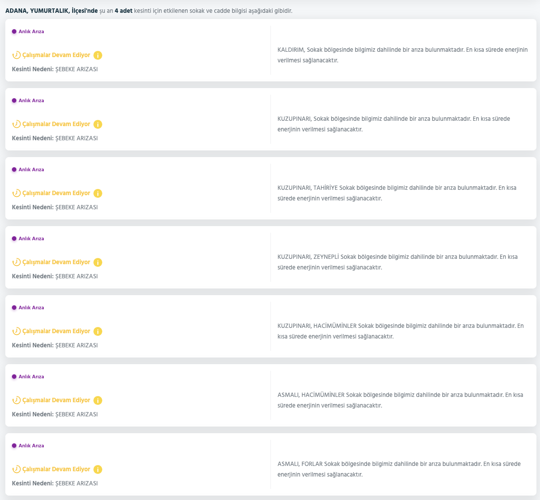Click 'Kesinti Nedeni' line in the KUZUPINARI, Sokak card
Screen dimensions: 540x500
pyautogui.click(x=55, y=138)
